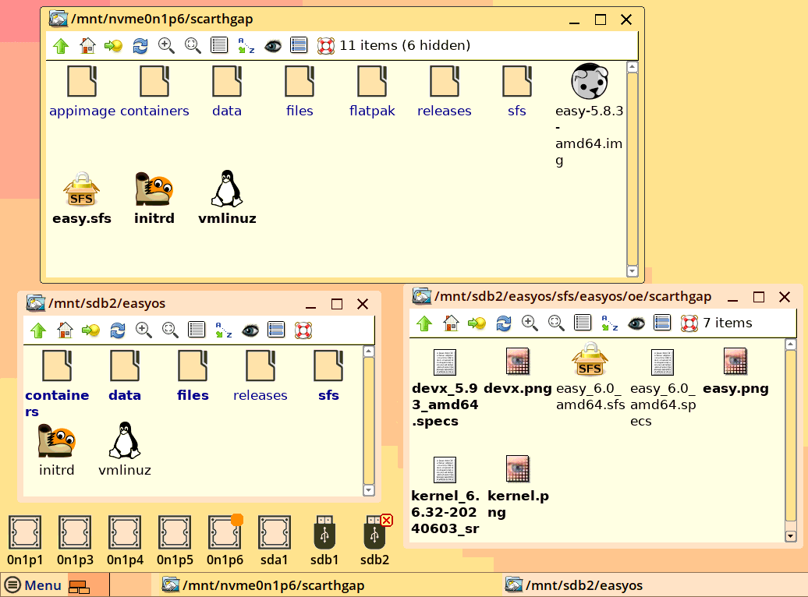Click the sdb2 drive icon on desktop

(374, 540)
